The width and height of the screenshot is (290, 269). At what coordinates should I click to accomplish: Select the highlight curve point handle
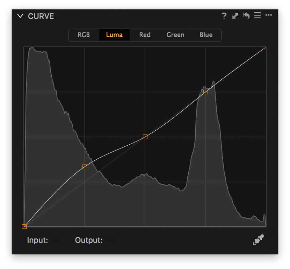pos(205,92)
